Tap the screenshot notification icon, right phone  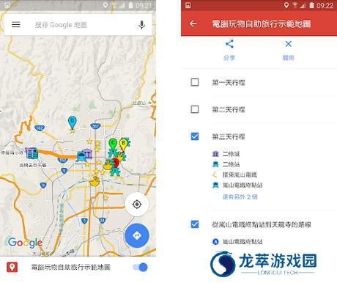pos(188,5)
